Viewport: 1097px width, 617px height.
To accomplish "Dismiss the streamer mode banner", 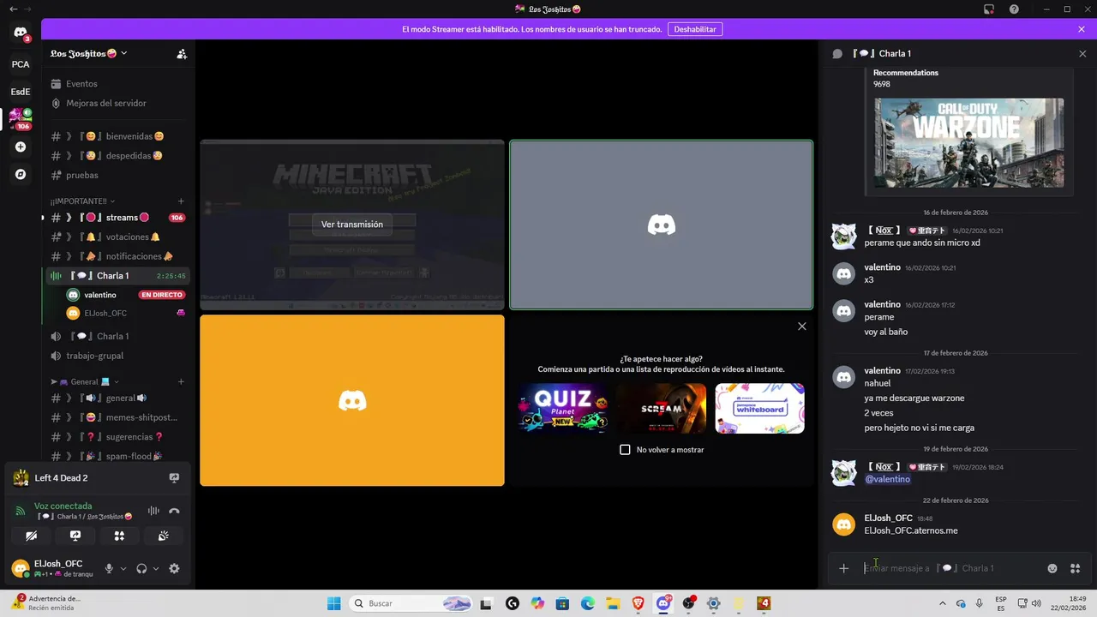I will tap(1082, 29).
